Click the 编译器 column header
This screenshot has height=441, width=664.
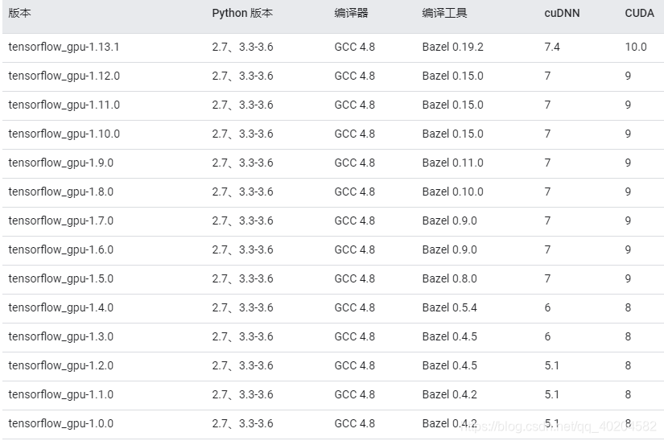[351, 13]
